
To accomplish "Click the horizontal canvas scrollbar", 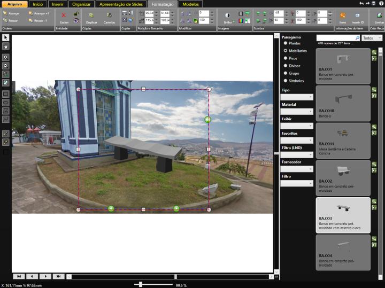I will click(170, 277).
